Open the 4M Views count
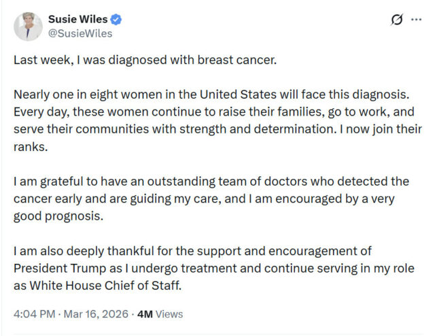435x336 pixels. point(160,314)
